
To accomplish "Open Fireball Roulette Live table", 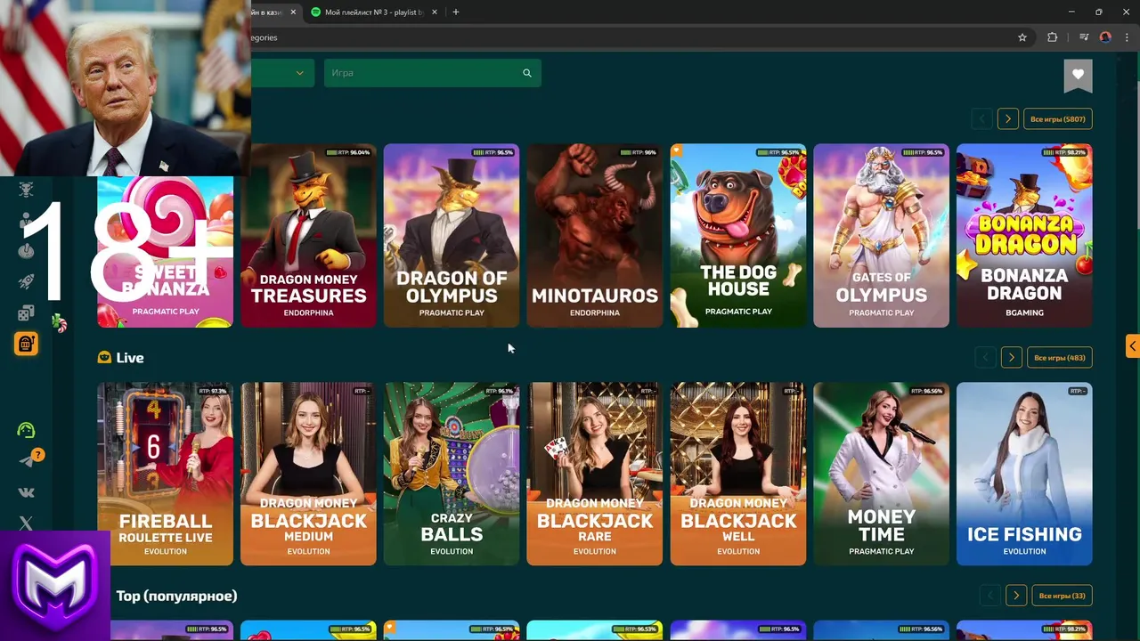I will (165, 475).
